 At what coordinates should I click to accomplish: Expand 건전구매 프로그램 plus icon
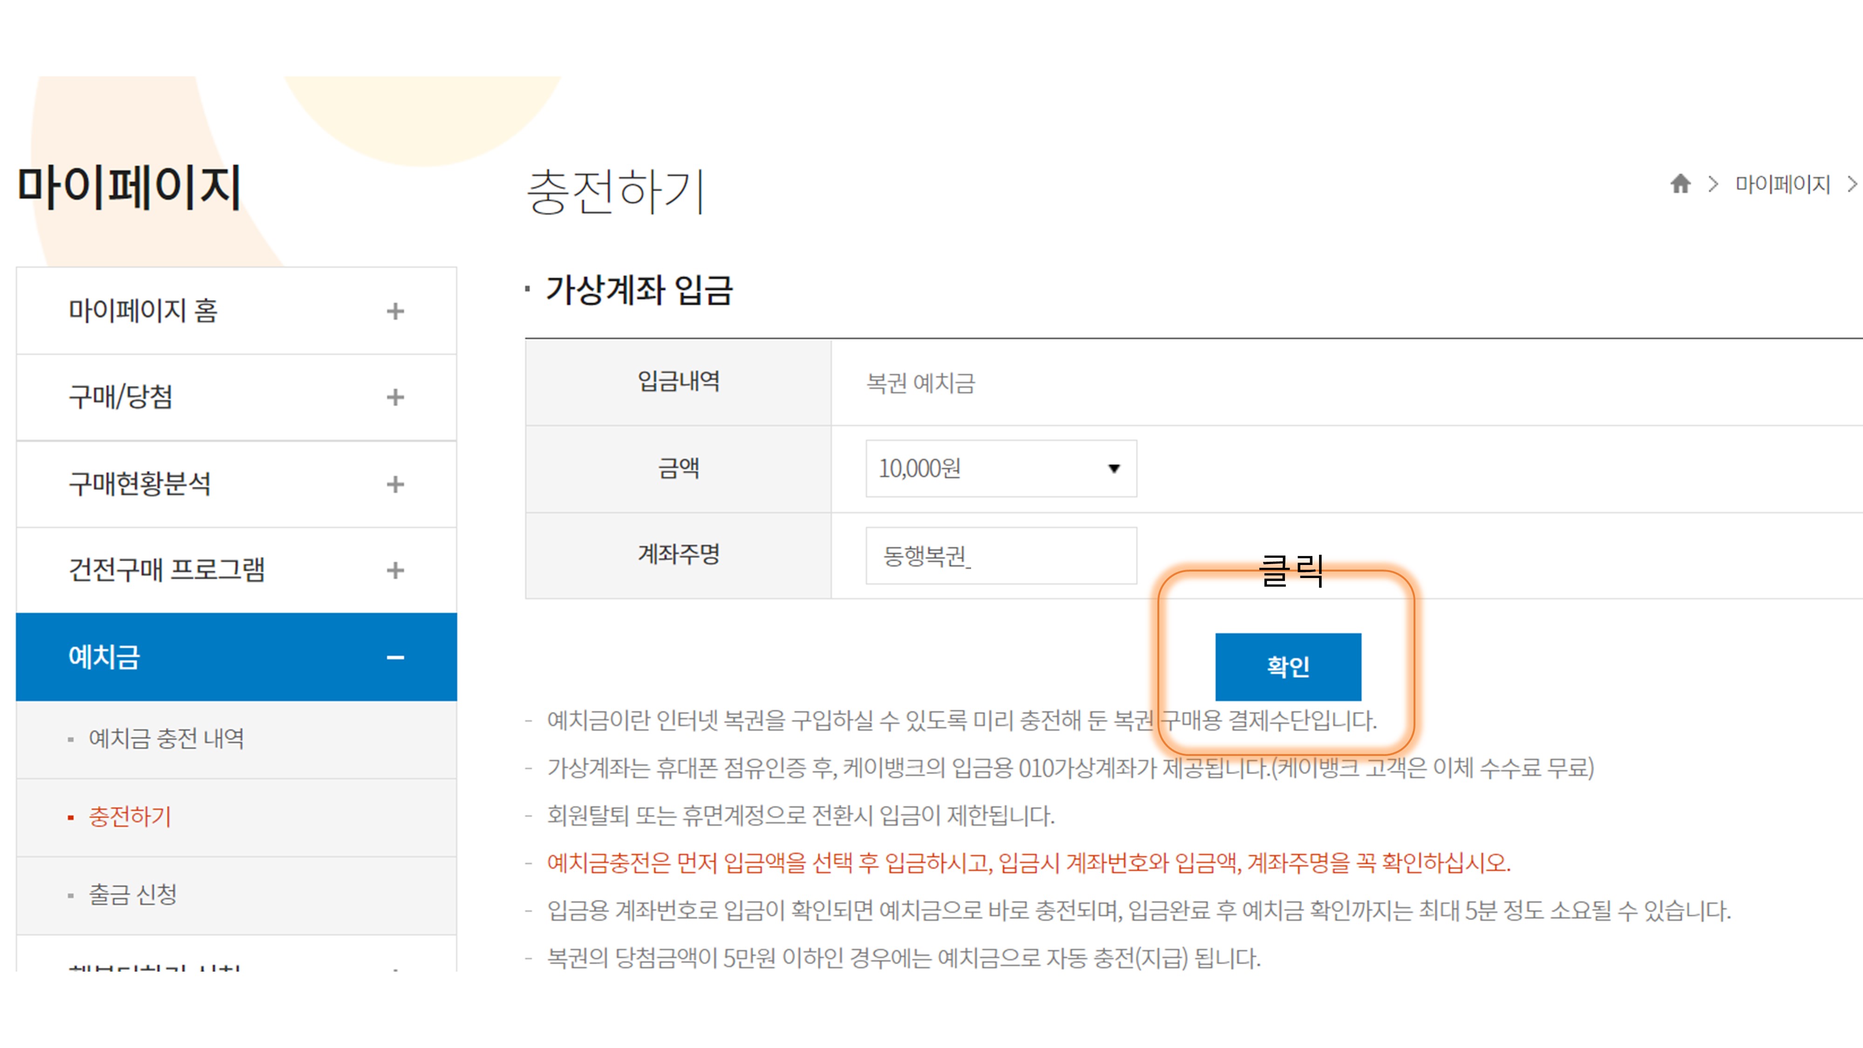(x=395, y=570)
